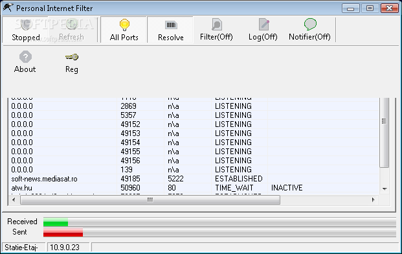Image resolution: width=402 pixels, height=254 pixels.
Task: Click the application icon in title bar
Action: click(x=8, y=7)
